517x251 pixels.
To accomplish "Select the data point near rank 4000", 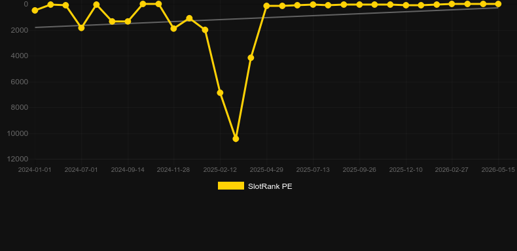I will (x=251, y=58).
